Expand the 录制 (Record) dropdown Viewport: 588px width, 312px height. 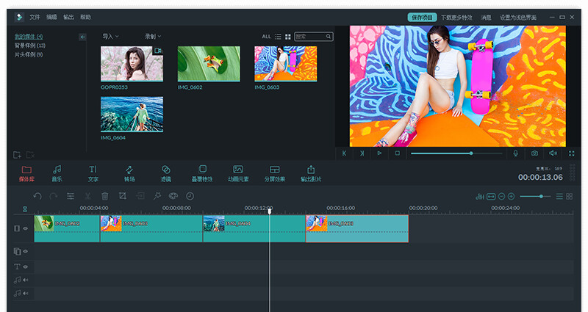153,36
